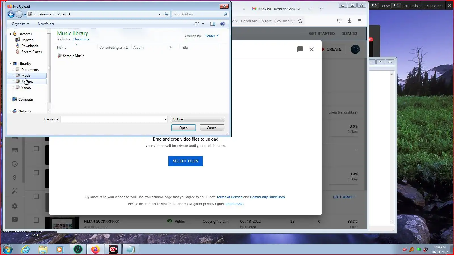454x255 pixels.
Task: Open the Organize menu
Action: click(20, 24)
